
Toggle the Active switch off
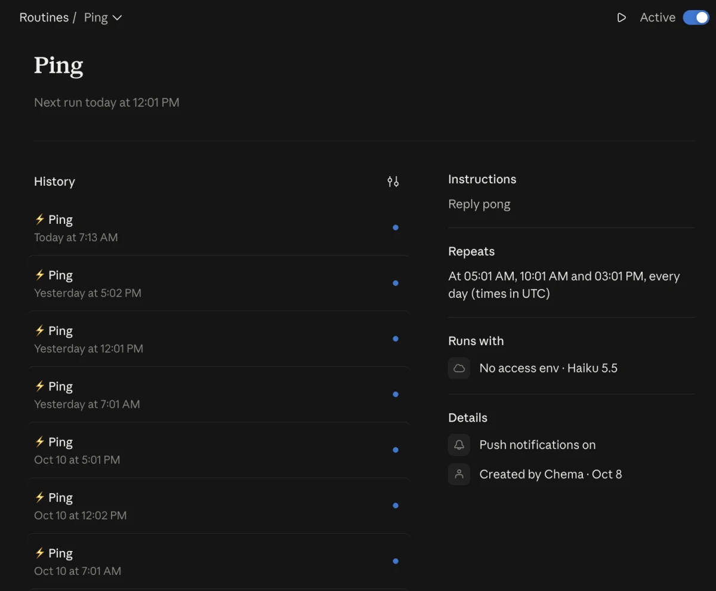click(x=696, y=18)
